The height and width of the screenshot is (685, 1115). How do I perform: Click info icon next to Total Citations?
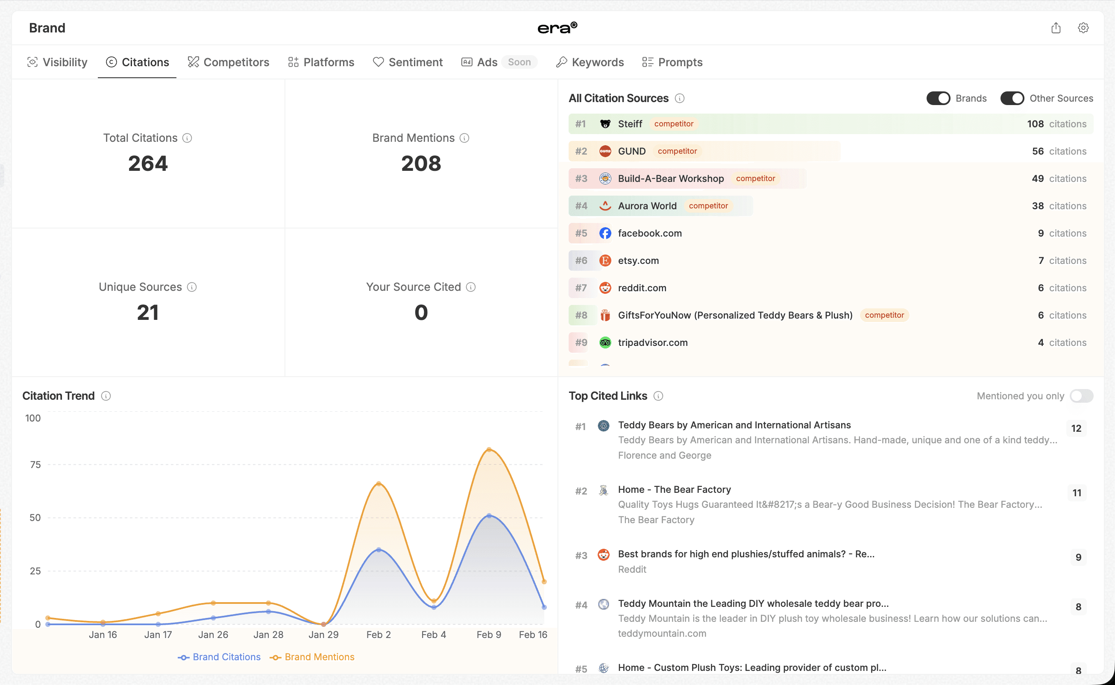pos(187,138)
